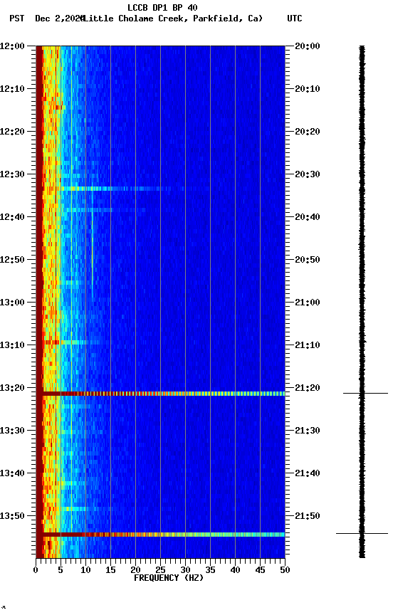Click the 20:10 UTC time label
The width and height of the screenshot is (393, 615).
[308, 89]
